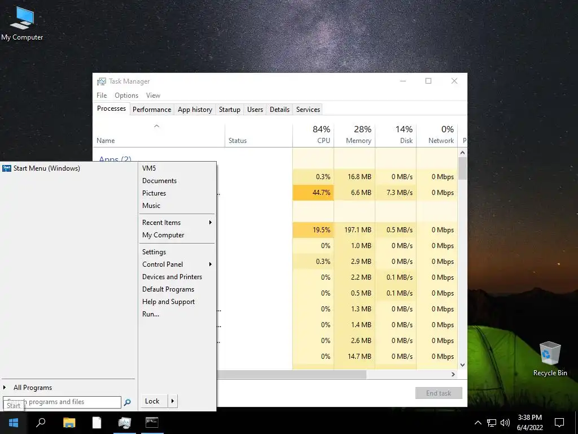Click the search programs and files box

click(62, 402)
